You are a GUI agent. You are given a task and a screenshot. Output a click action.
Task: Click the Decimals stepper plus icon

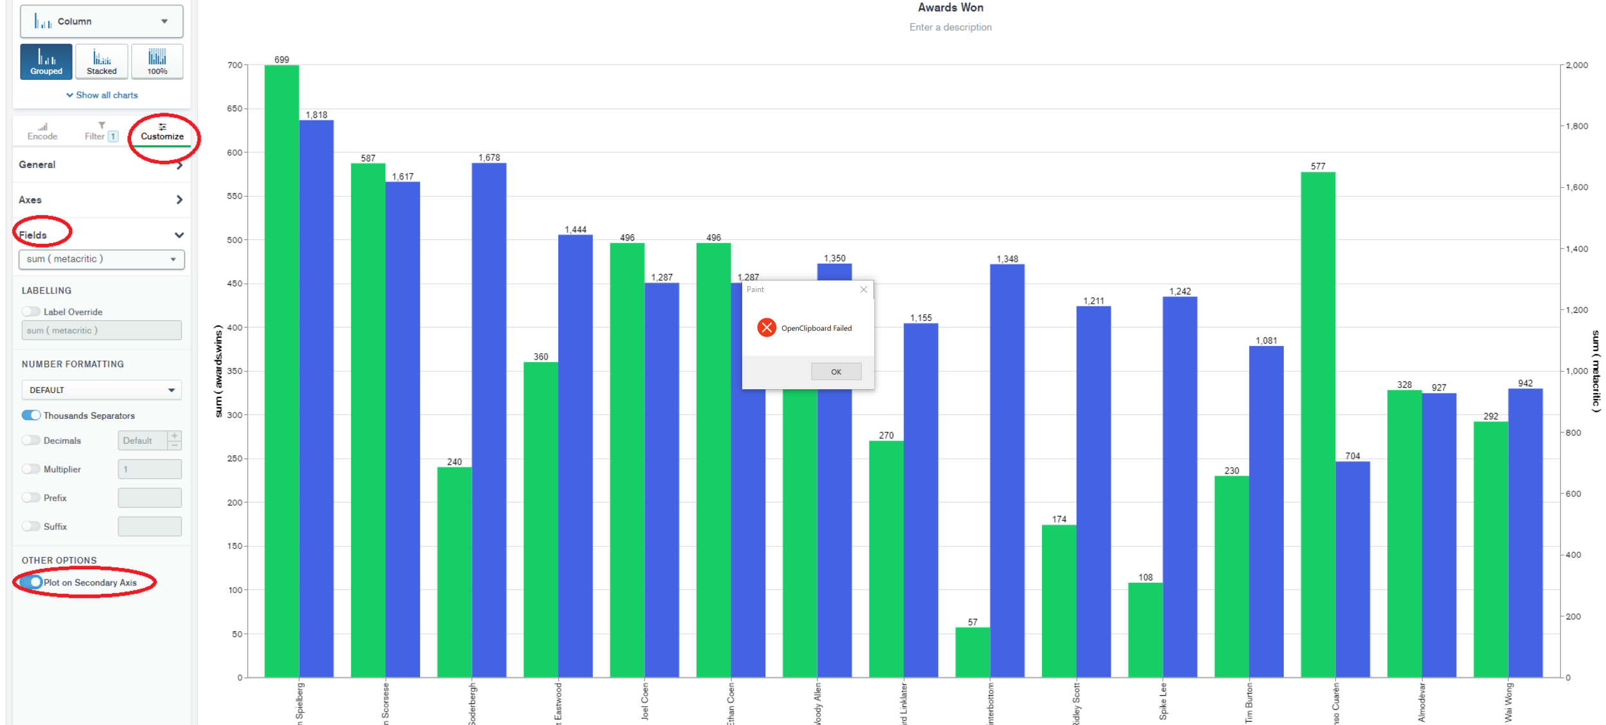pos(174,436)
